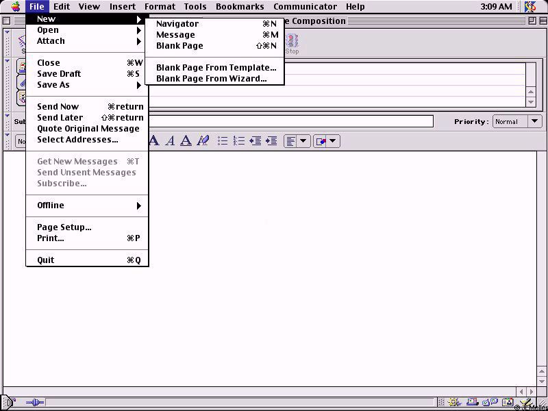This screenshot has width=548, height=411.
Task: Open the Discussions component bar icon
Action: (489, 402)
